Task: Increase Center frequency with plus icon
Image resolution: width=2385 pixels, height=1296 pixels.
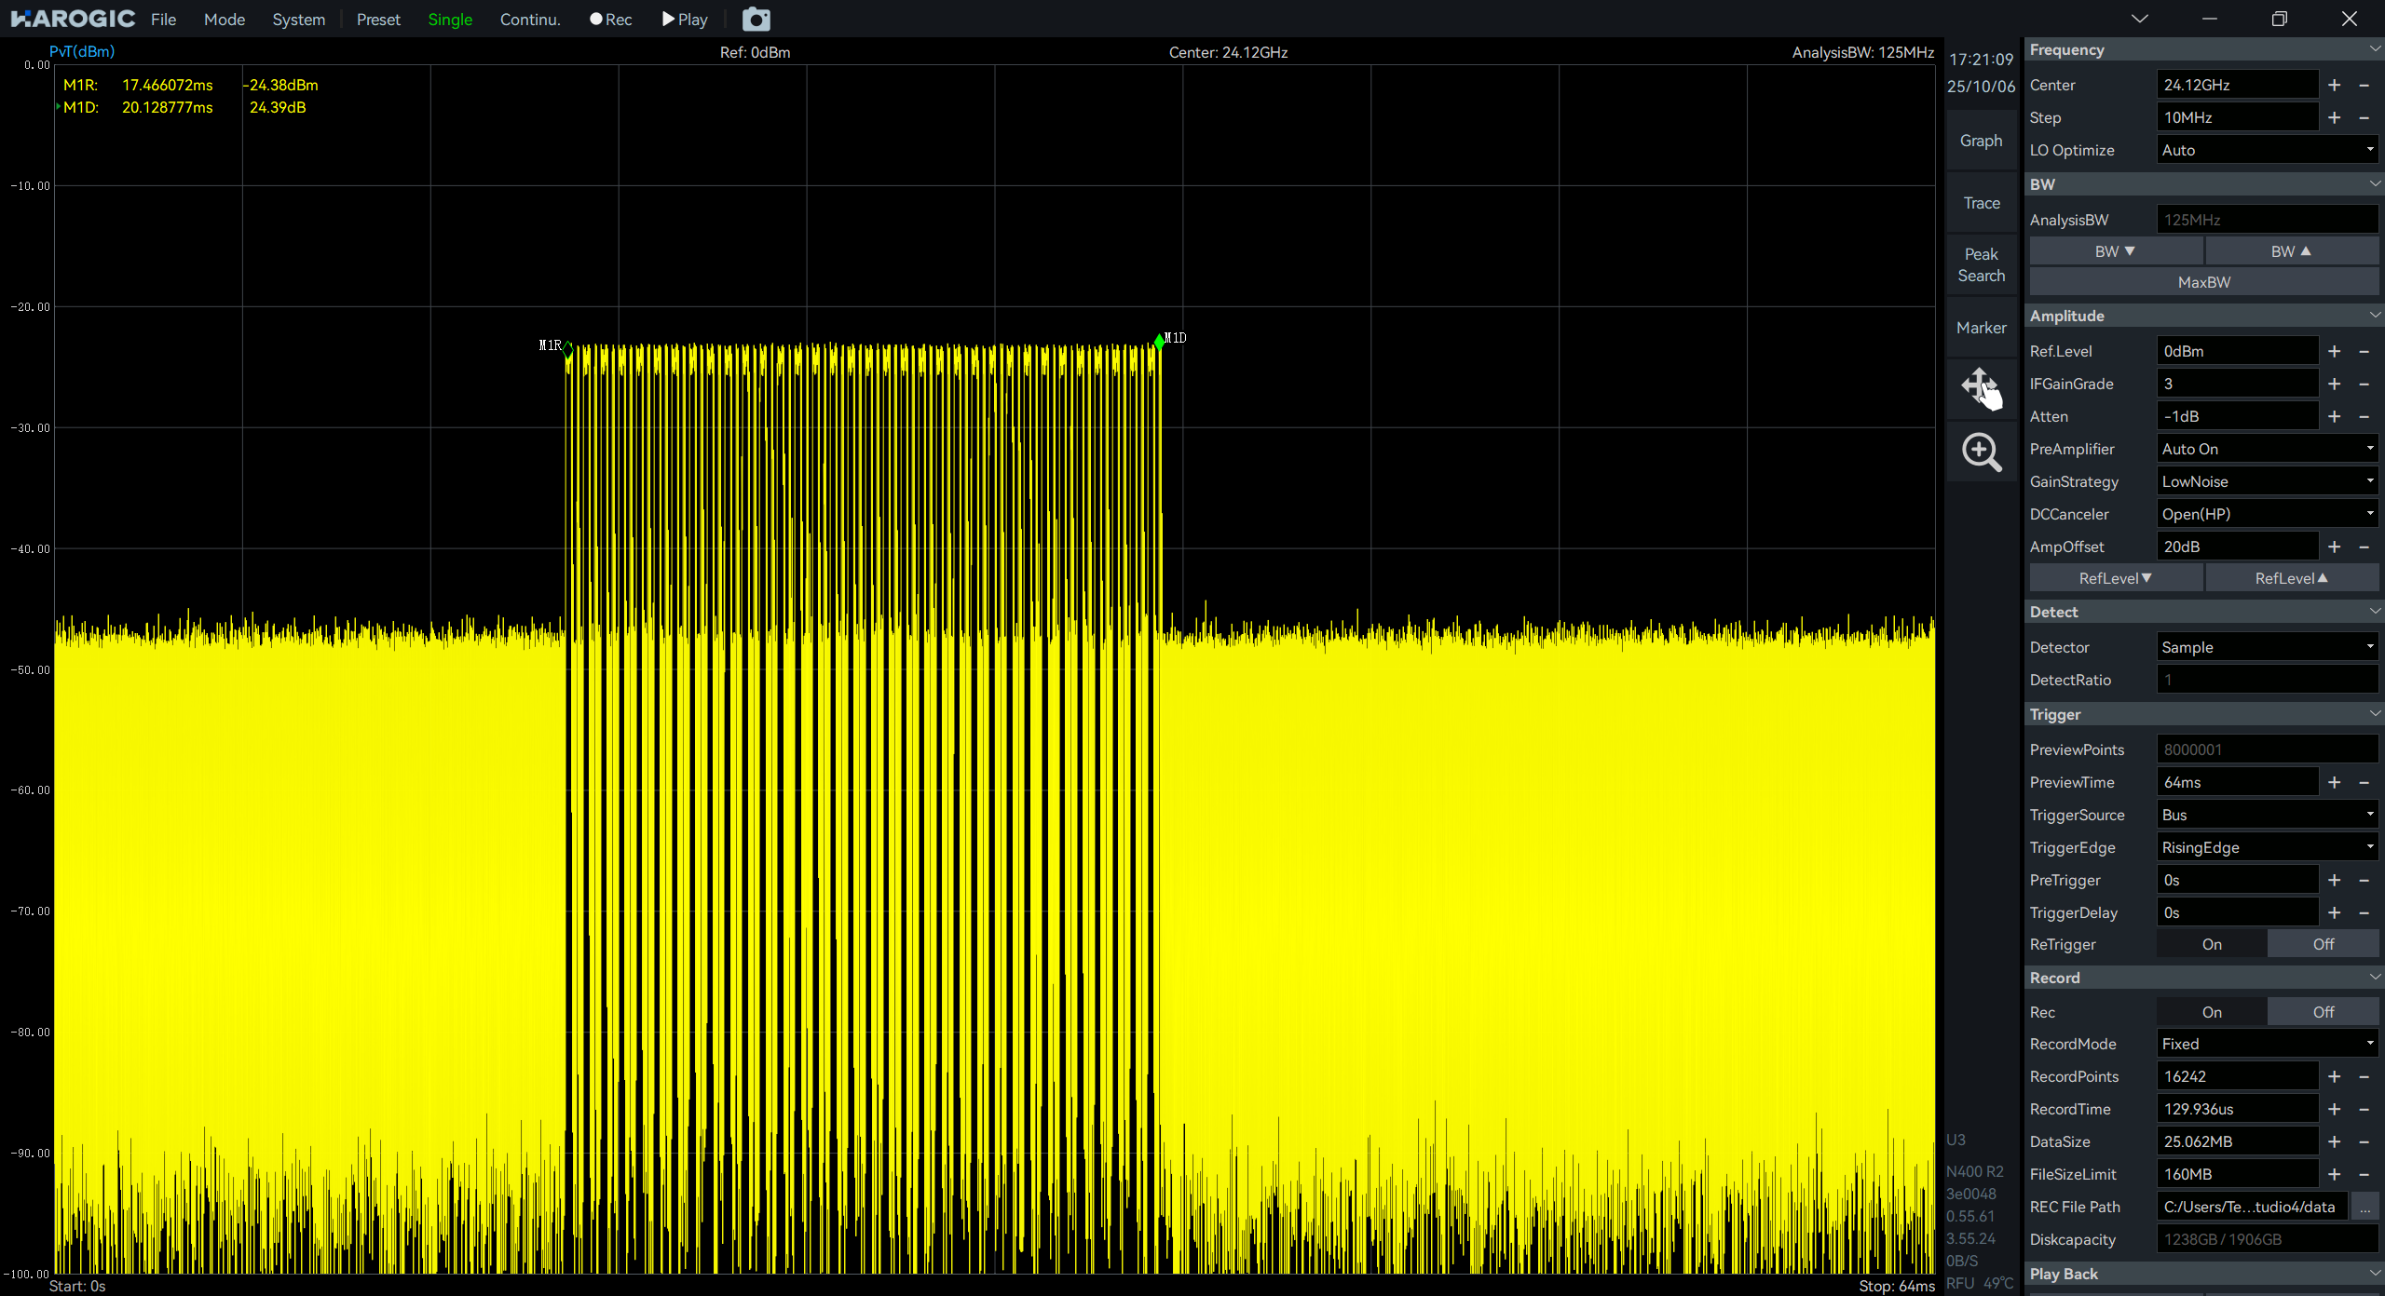Action: (x=2334, y=85)
